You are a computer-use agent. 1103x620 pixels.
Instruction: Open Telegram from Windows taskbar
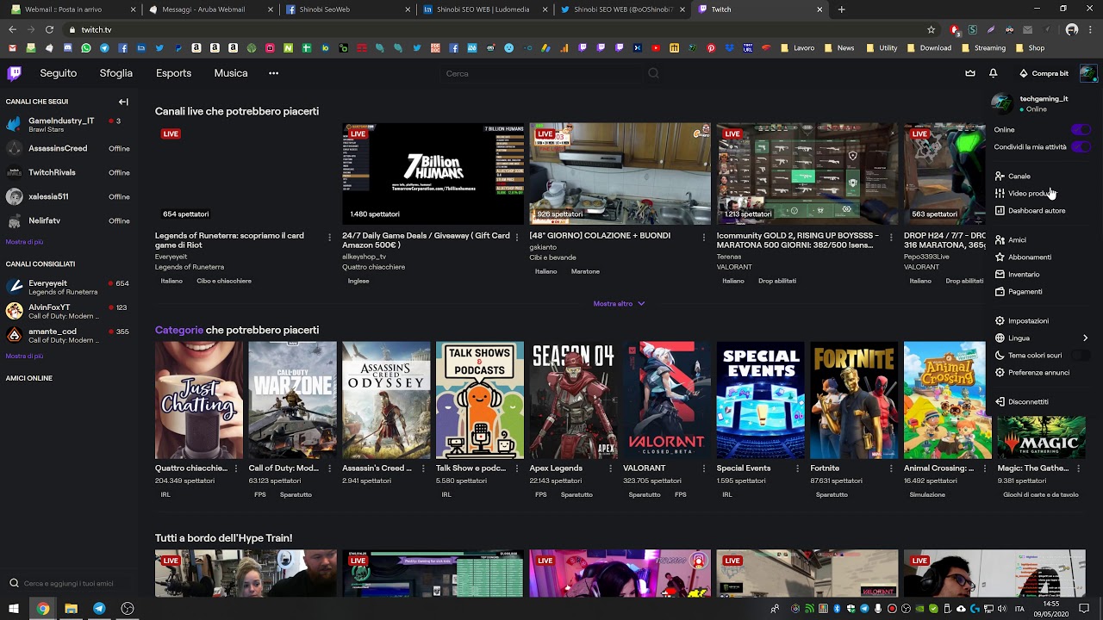click(99, 609)
